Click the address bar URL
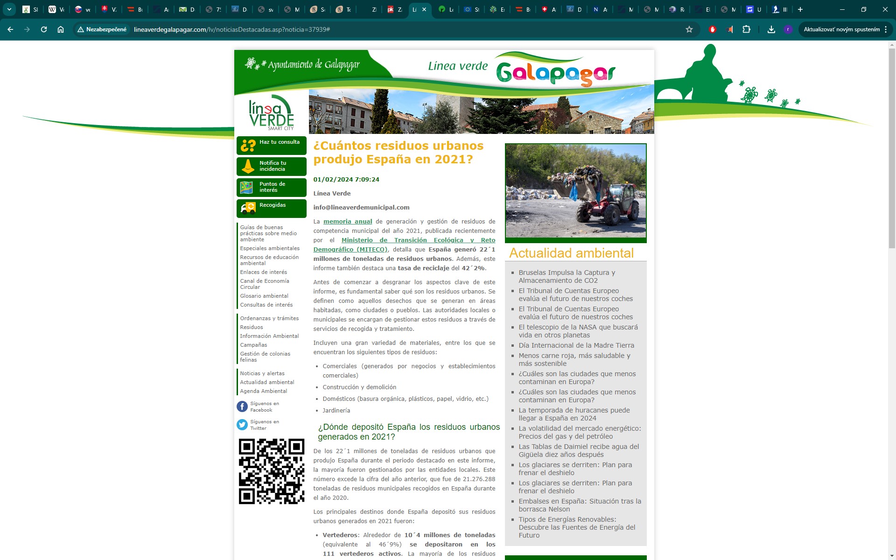Image resolution: width=896 pixels, height=560 pixels. coord(232,29)
